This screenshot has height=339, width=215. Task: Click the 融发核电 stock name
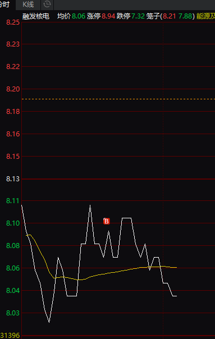(x=36, y=16)
